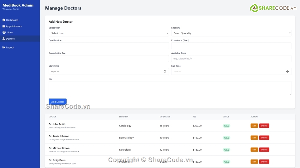
Task: Open the Appointments menu item
Action: (14, 26)
